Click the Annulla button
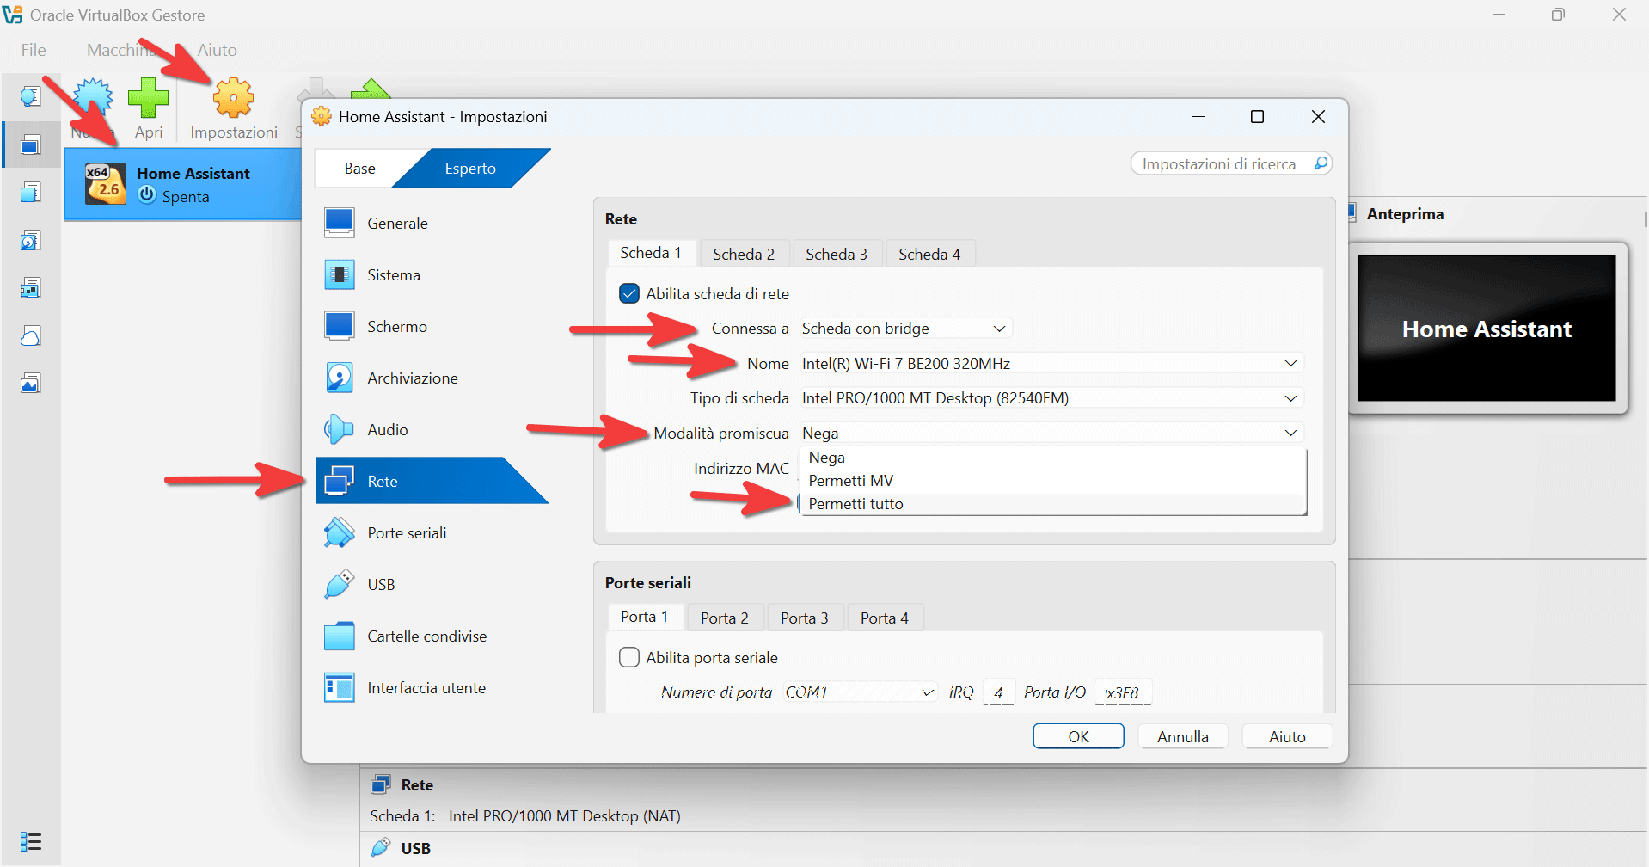Screen dimensions: 1649x867 click(1183, 736)
